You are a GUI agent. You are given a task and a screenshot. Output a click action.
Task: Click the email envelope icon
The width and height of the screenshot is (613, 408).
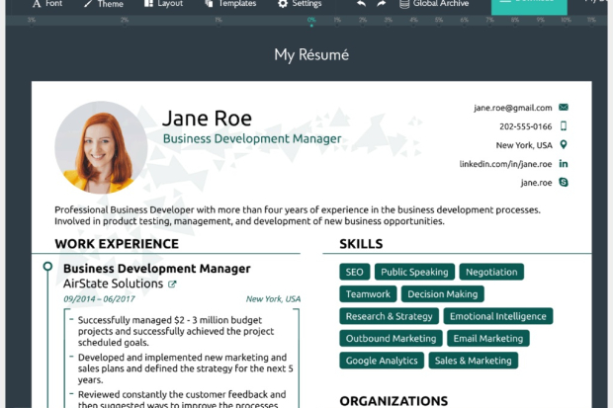[564, 107]
